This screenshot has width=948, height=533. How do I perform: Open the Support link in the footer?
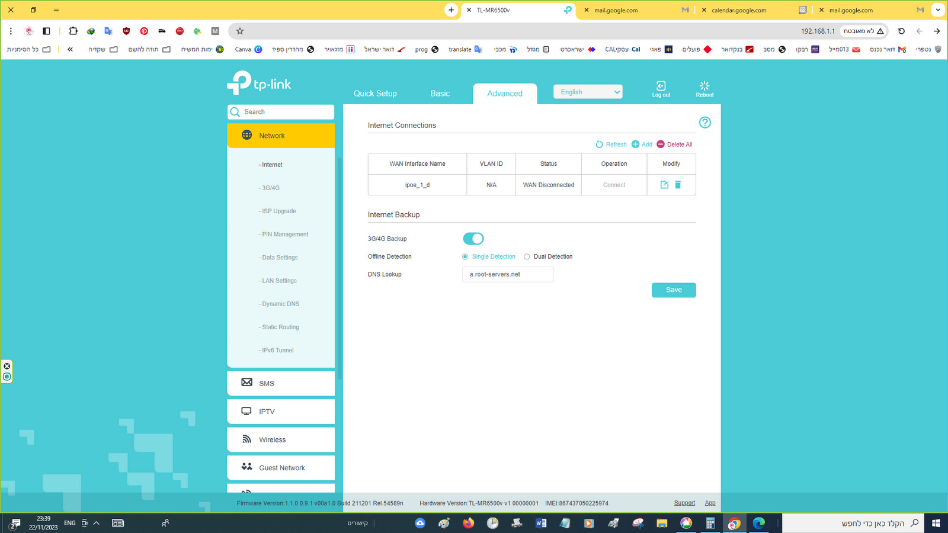coord(684,503)
